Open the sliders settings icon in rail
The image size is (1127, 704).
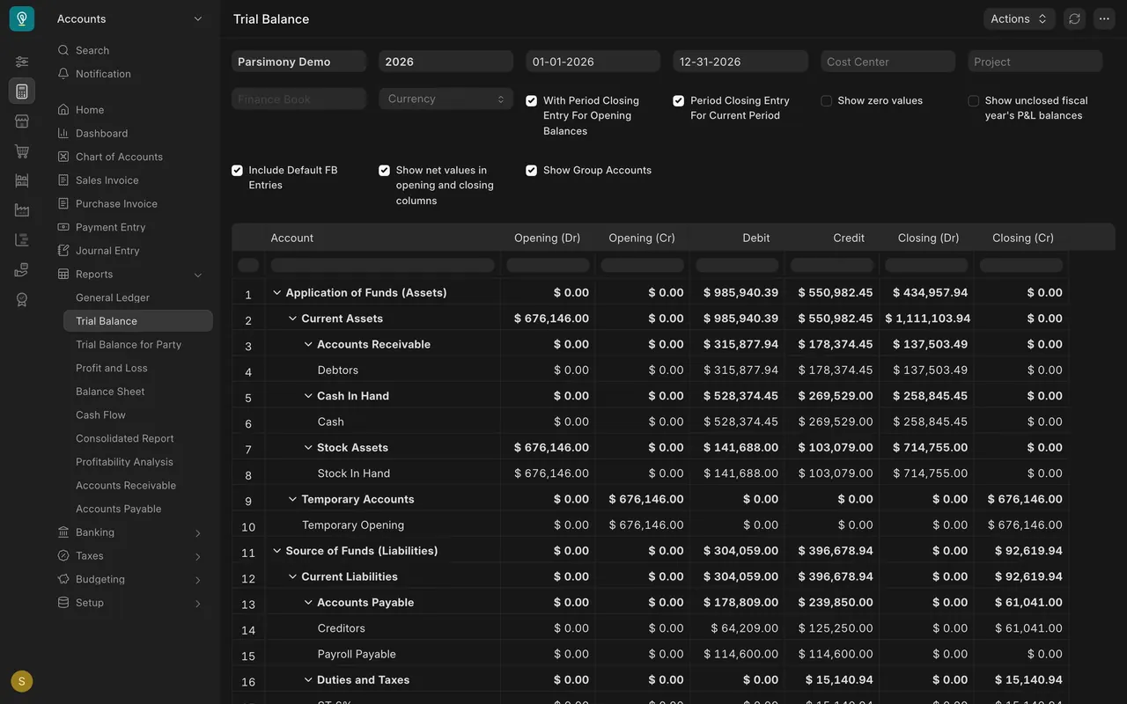(22, 62)
